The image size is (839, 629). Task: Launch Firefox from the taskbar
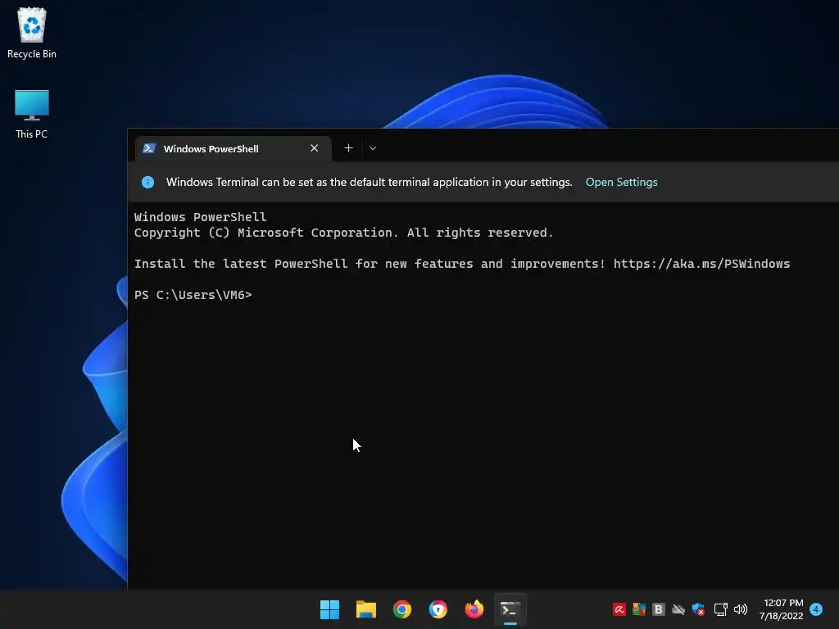(x=474, y=609)
